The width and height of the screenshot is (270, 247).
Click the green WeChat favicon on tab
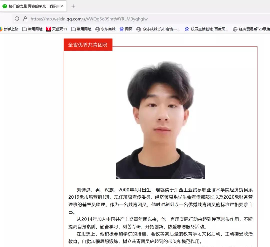tap(5, 6)
